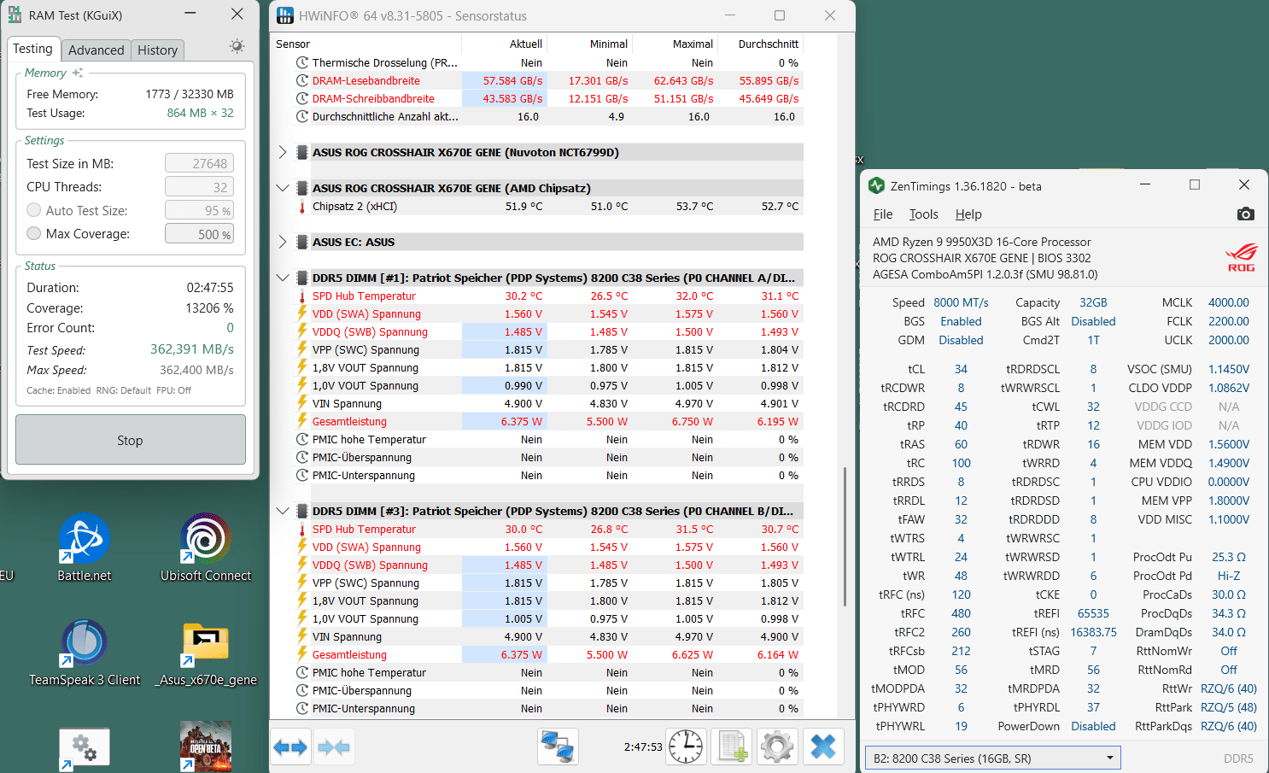Click the CPU Threads input field
Image resolution: width=1269 pixels, height=773 pixels.
199,186
